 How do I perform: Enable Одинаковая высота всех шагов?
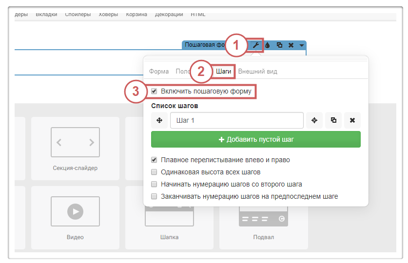coord(154,172)
